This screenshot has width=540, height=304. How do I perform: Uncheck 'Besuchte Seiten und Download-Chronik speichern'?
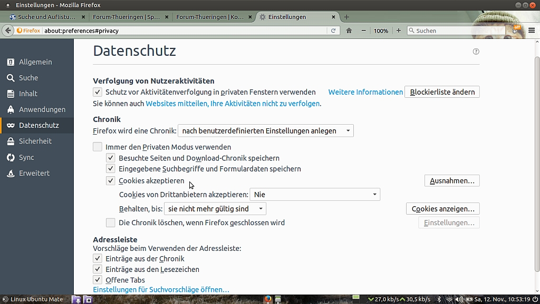click(x=110, y=158)
